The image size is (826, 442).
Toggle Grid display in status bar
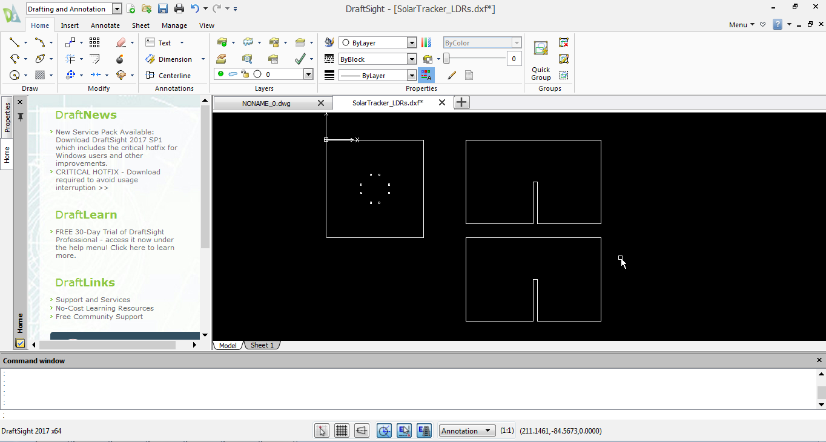pyautogui.click(x=342, y=430)
